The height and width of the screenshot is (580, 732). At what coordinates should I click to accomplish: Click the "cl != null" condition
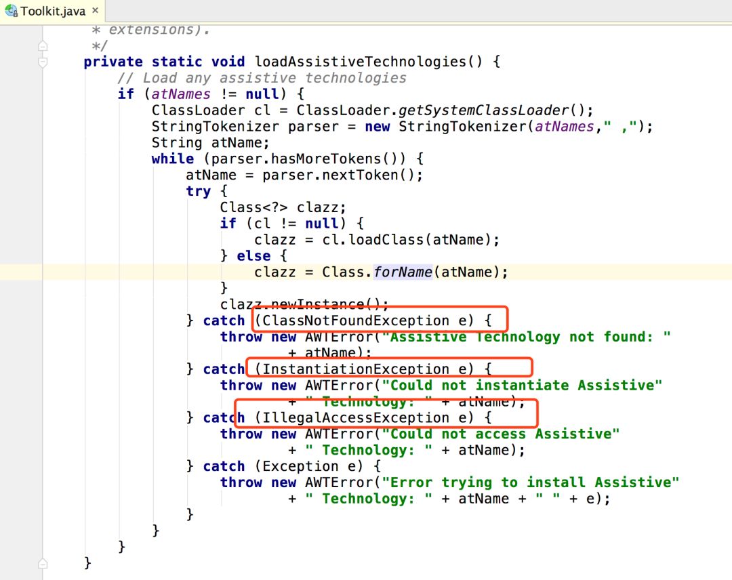pos(296,224)
